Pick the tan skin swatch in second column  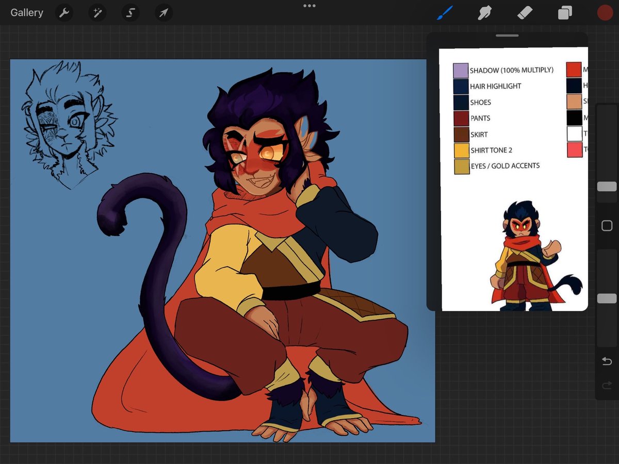click(x=574, y=102)
